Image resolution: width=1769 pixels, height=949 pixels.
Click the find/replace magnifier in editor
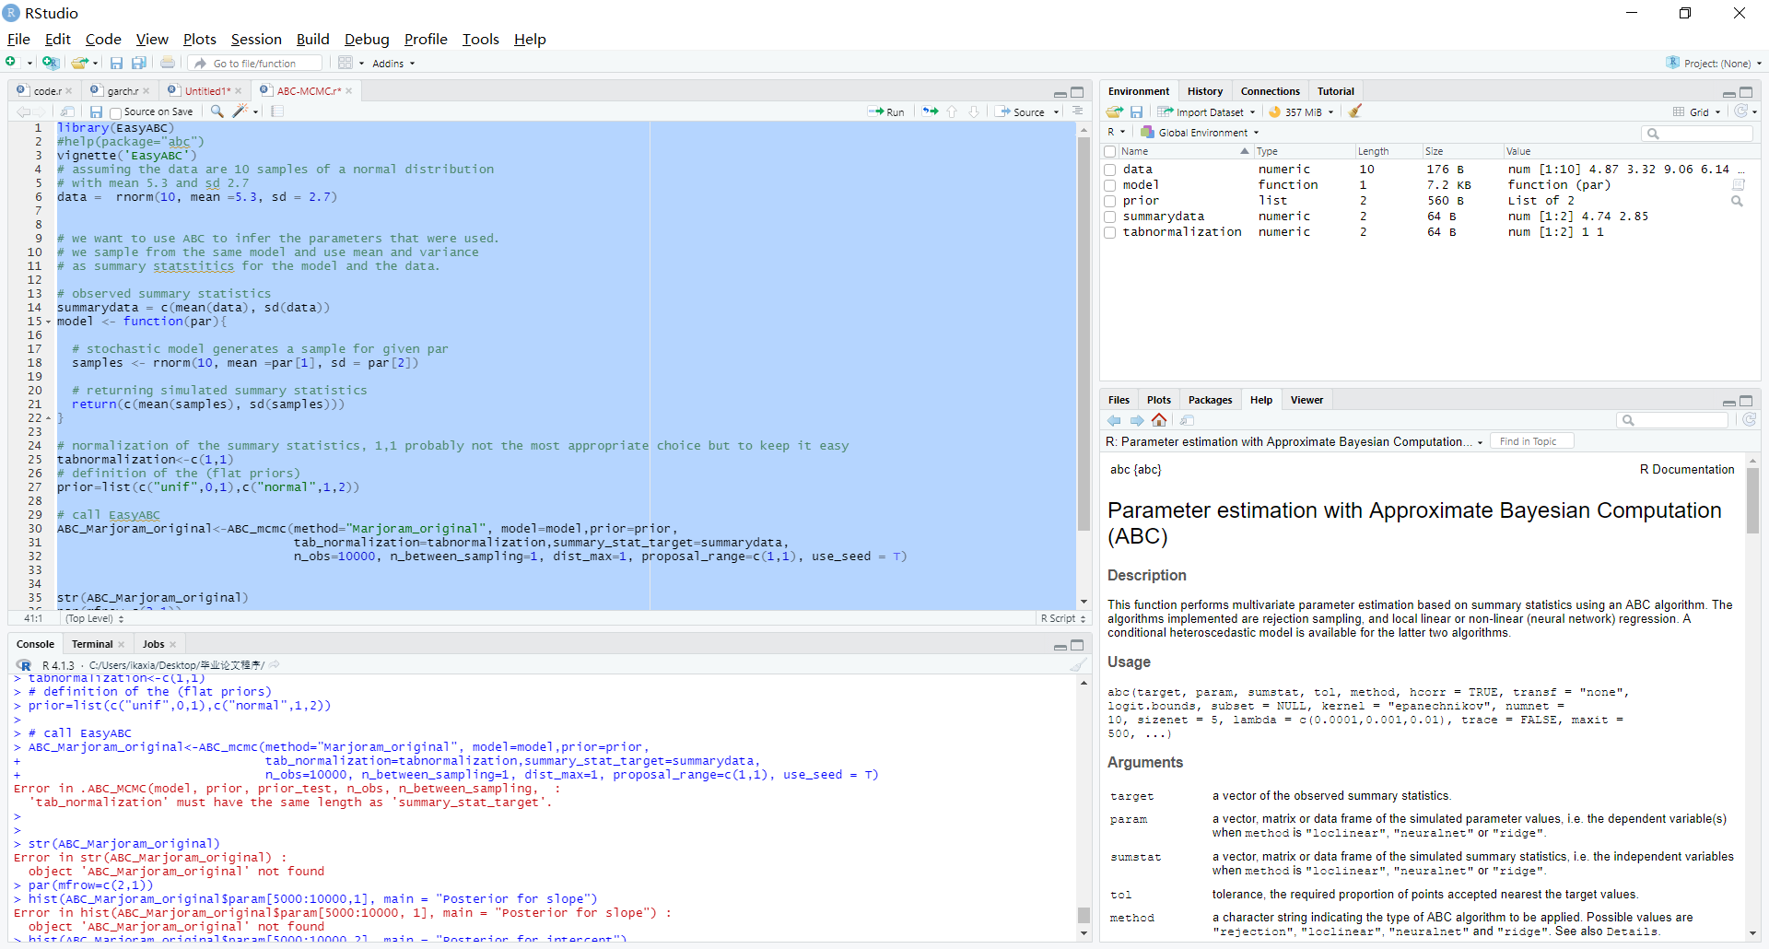pos(217,111)
